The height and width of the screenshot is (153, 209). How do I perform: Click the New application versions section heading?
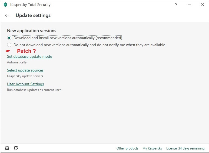coord(32,31)
